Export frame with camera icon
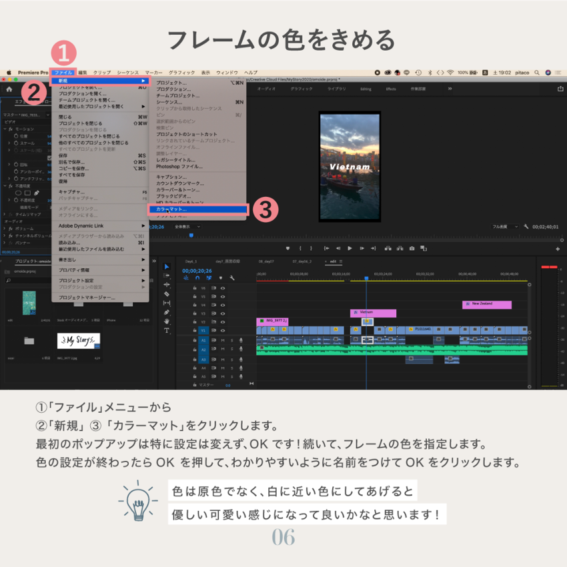Screen dimensions: 567x567 pos(412,248)
